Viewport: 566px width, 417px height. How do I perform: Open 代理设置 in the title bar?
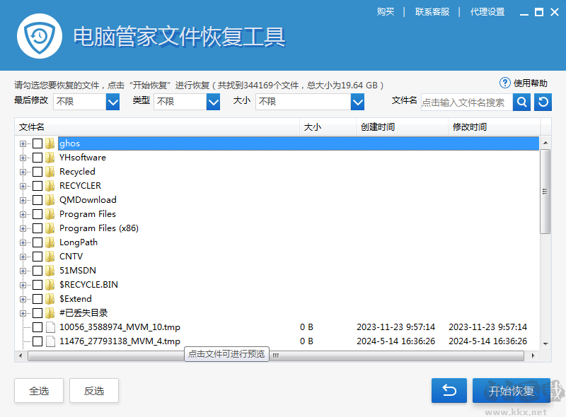click(x=487, y=11)
